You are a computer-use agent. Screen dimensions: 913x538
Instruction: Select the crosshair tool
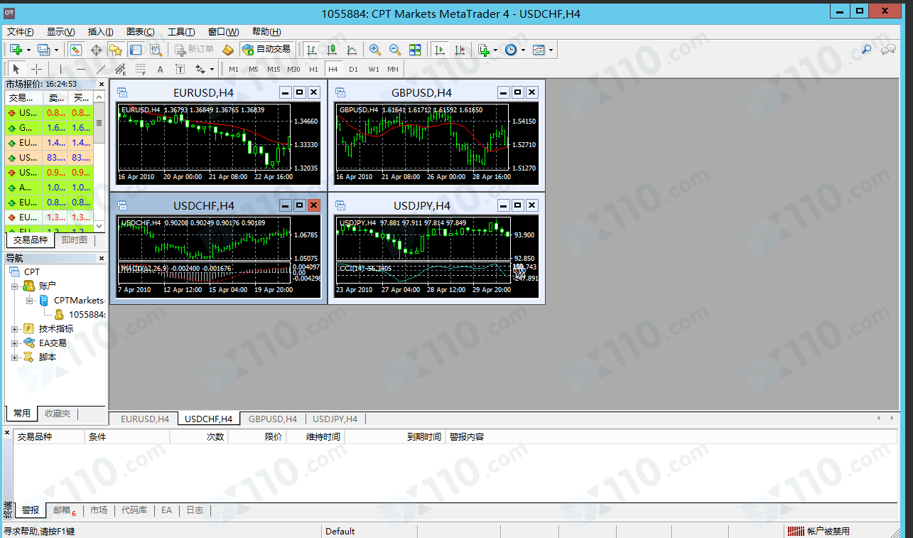pos(36,69)
